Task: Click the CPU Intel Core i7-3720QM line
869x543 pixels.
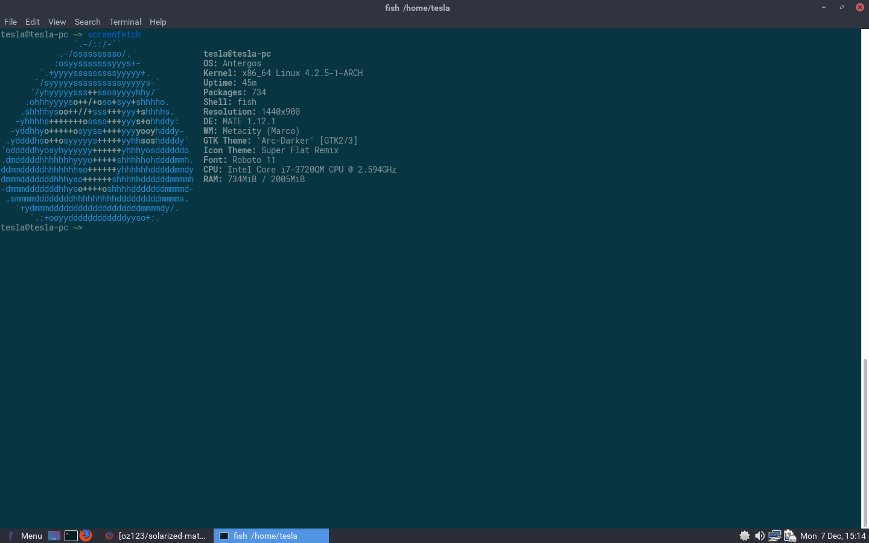Action: (x=300, y=170)
